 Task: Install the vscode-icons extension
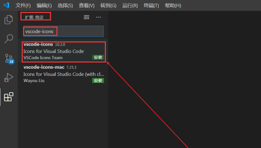coord(98,58)
